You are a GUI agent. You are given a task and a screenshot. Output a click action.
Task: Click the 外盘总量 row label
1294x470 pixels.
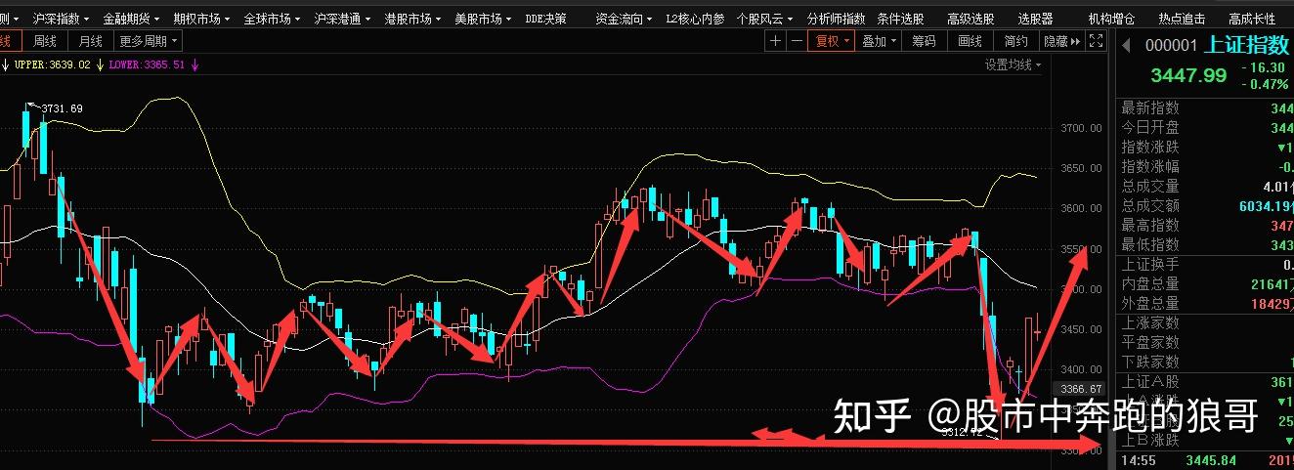click(x=1150, y=303)
